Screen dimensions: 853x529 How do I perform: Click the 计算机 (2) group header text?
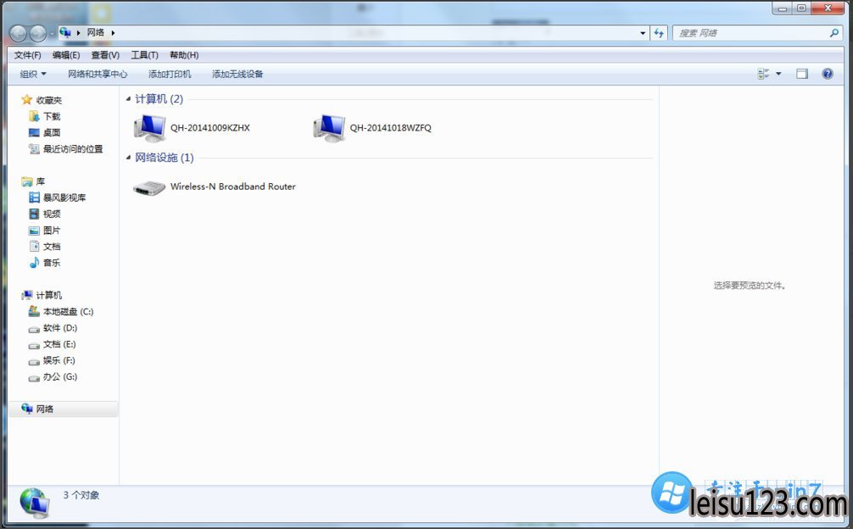[159, 99]
